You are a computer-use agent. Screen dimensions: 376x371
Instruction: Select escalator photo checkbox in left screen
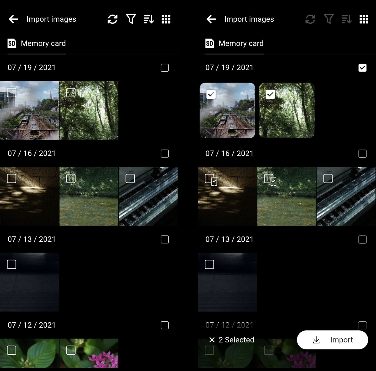[130, 179]
